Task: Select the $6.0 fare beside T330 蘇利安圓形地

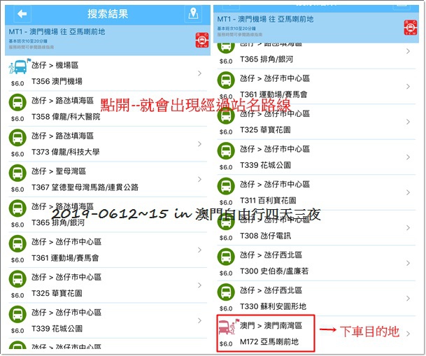Action: 226,308
